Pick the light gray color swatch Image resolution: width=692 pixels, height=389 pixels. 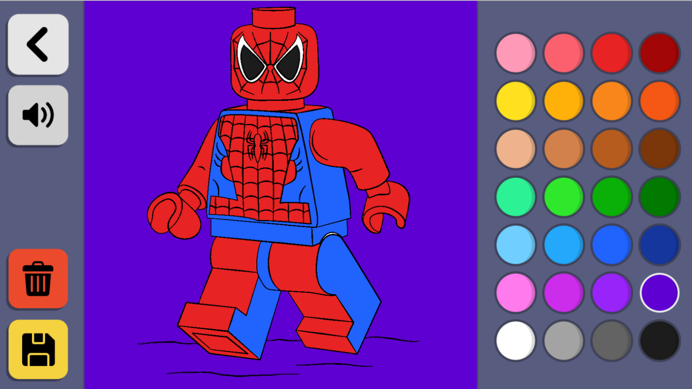563,341
